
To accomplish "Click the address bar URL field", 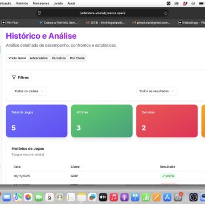I will point(102,13).
